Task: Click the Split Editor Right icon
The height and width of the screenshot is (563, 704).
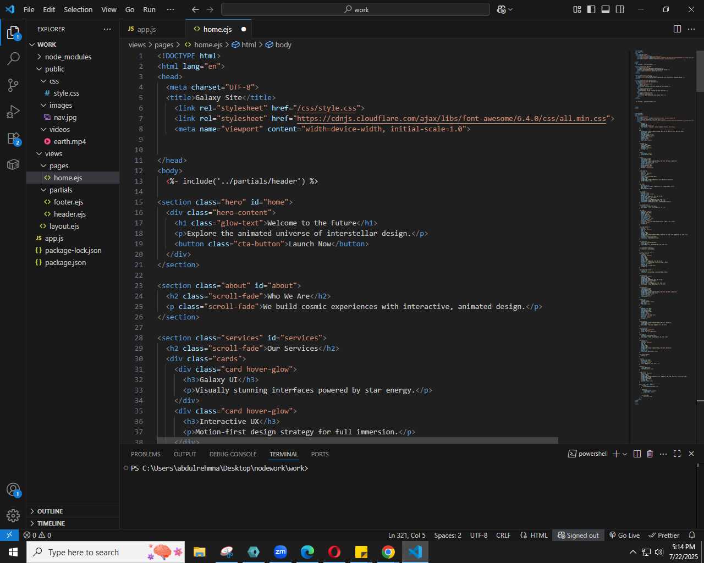Action: (x=677, y=29)
